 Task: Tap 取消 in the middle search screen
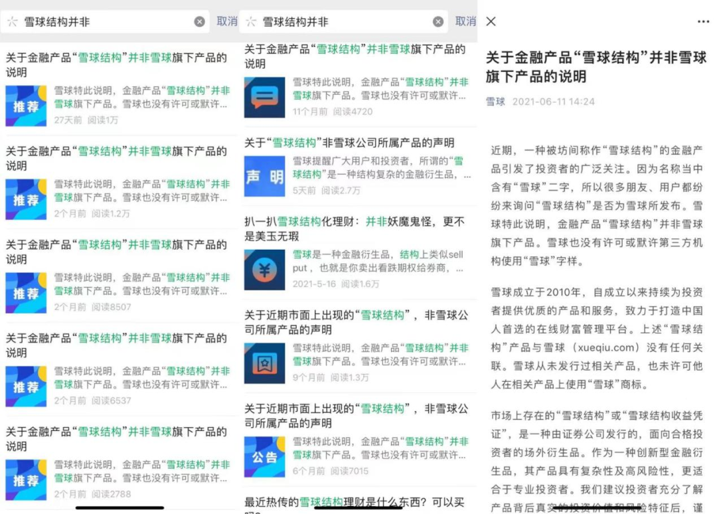465,21
